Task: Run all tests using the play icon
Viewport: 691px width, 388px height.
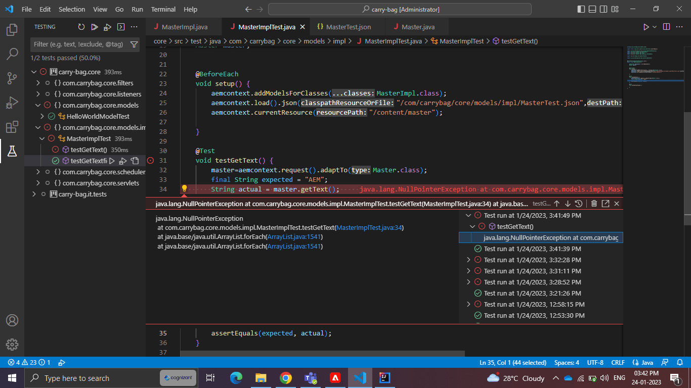Action: (x=94, y=27)
